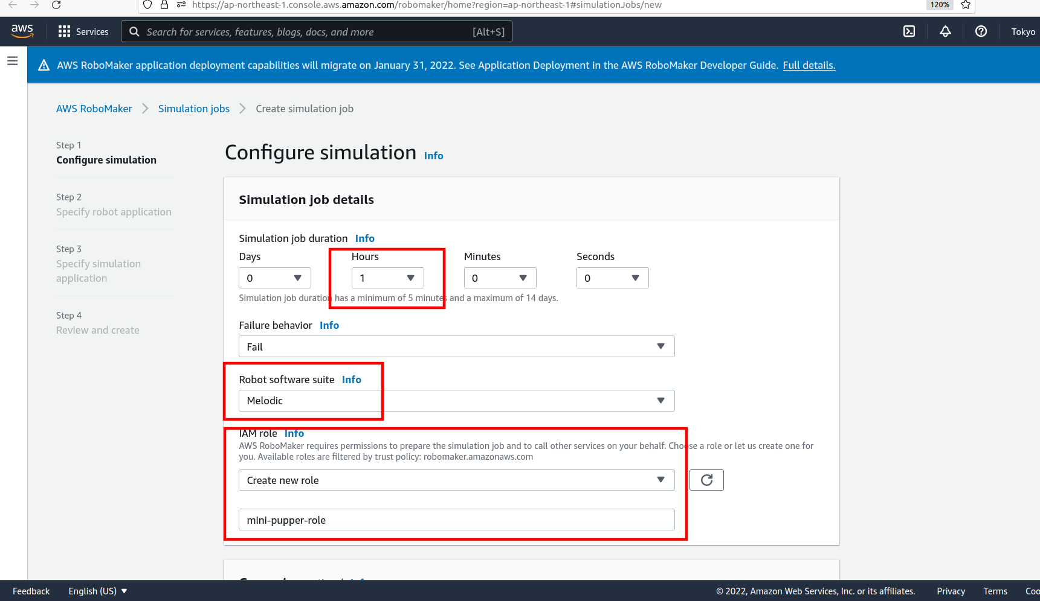
Task: Open the Services grid menu
Action: tap(83, 31)
